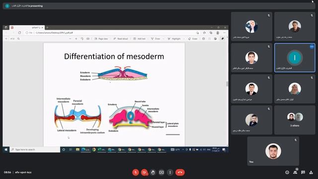Open Favorites star icon in Edge
The height and width of the screenshot is (179, 318).
coord(204,33)
